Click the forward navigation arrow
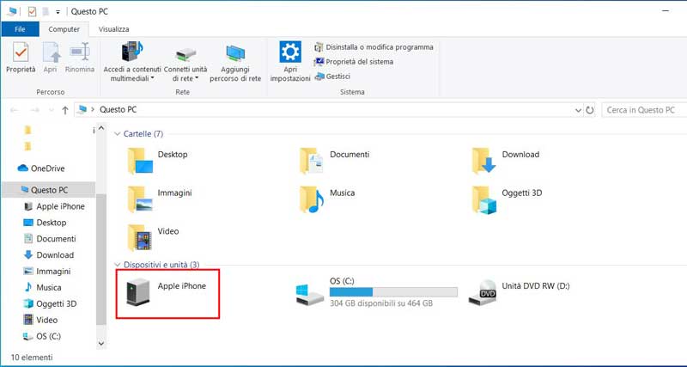The width and height of the screenshot is (687, 367). coord(34,110)
